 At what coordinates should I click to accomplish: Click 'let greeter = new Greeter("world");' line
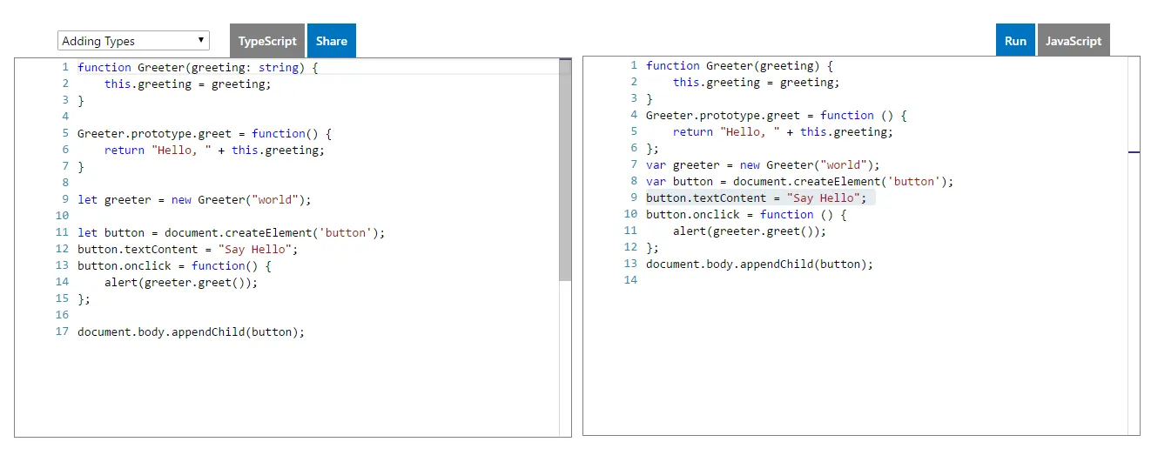[194, 199]
